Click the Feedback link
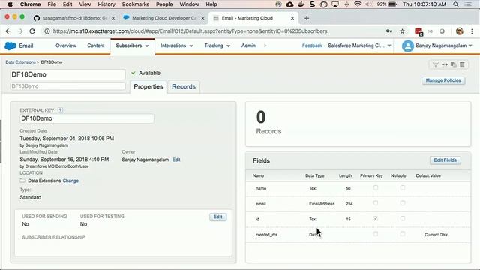This screenshot has width=480, height=270. click(312, 46)
